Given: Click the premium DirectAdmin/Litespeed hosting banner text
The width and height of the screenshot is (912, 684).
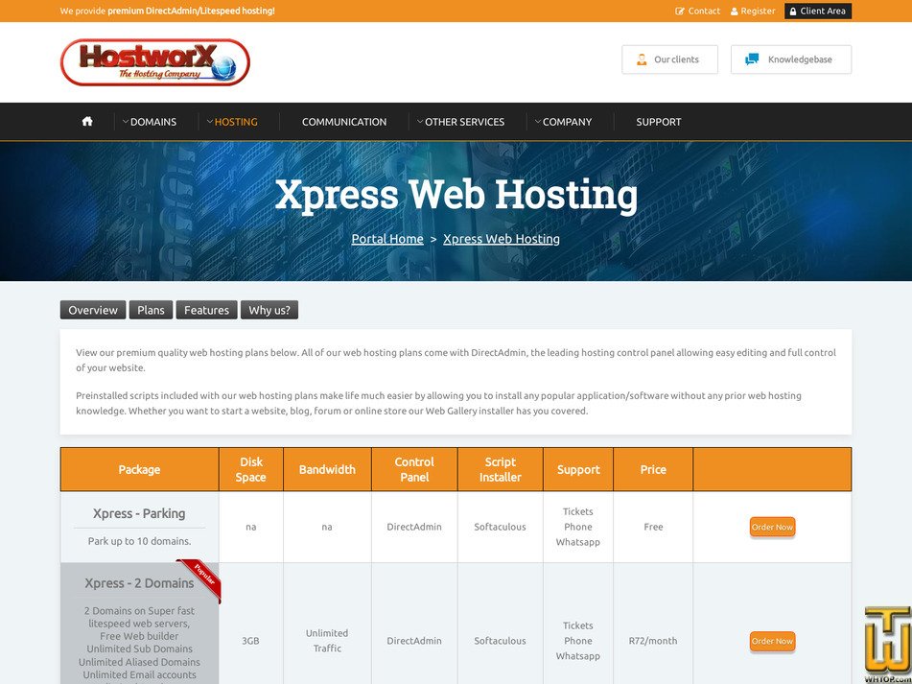Looking at the screenshot, I should pos(192,12).
